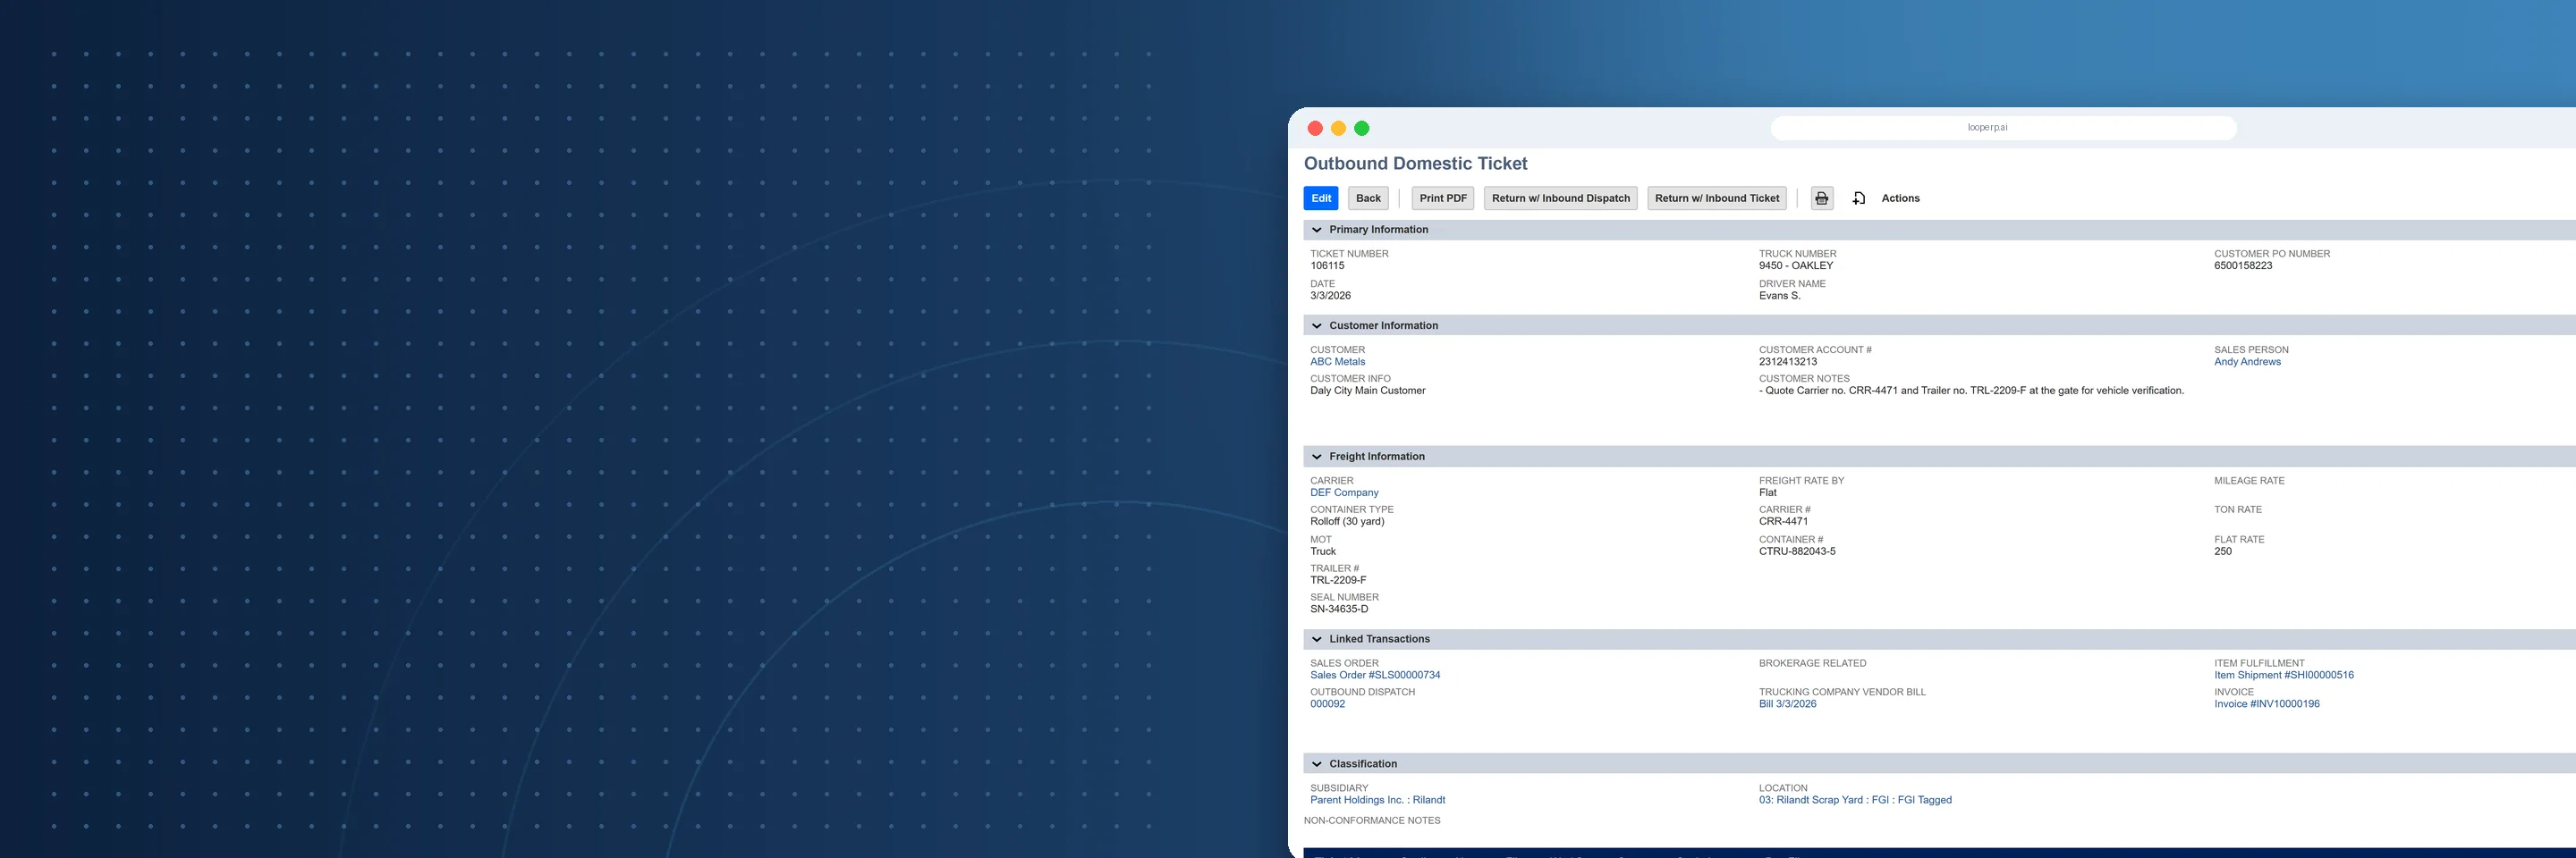The height and width of the screenshot is (858, 2576).
Task: Open outbound dispatch 000092 link
Action: pyautogui.click(x=1327, y=704)
